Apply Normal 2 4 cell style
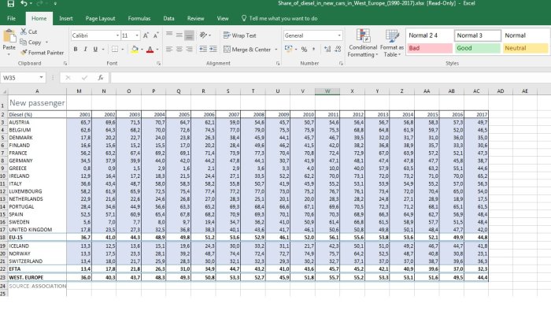Image resolution: width=551 pixels, height=333 pixels. click(x=430, y=35)
